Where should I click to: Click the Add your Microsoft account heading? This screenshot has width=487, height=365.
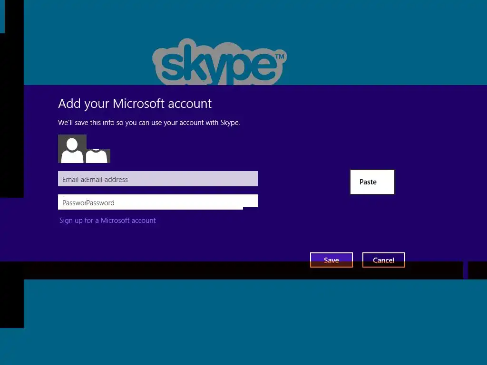point(135,104)
